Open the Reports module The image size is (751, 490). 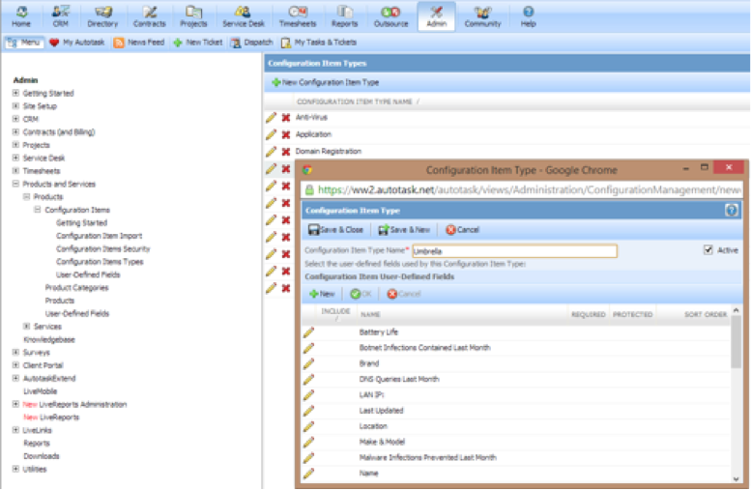[344, 16]
